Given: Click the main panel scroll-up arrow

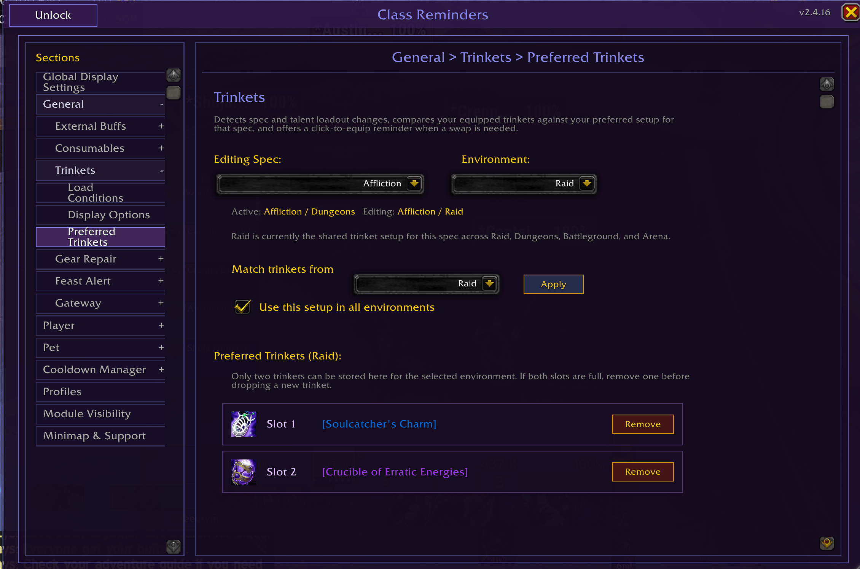Looking at the screenshot, I should pos(827,84).
